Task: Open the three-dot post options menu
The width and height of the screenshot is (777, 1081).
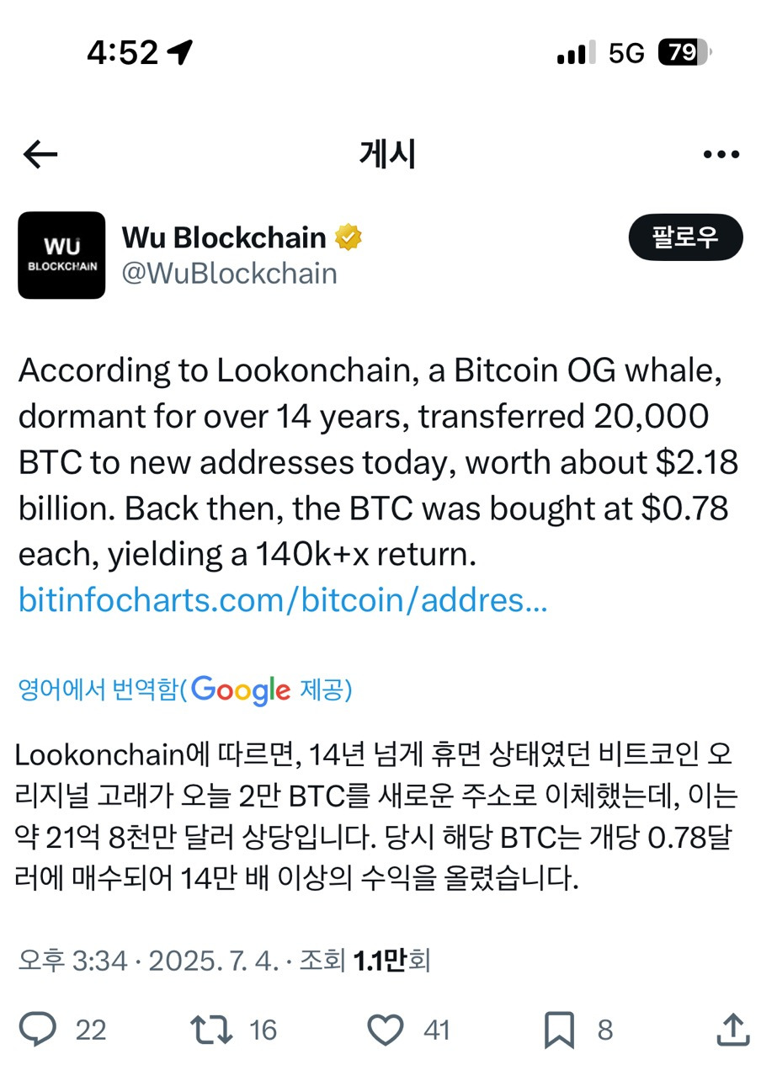Action: [x=721, y=153]
